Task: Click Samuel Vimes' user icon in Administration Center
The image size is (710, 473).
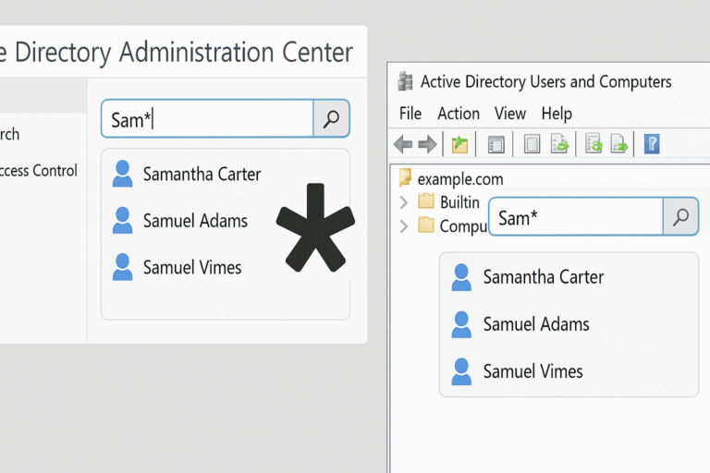Action: [122, 267]
